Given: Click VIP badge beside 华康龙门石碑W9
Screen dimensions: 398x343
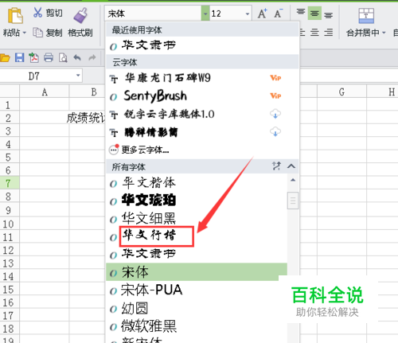Looking at the screenshot, I should (275, 78).
